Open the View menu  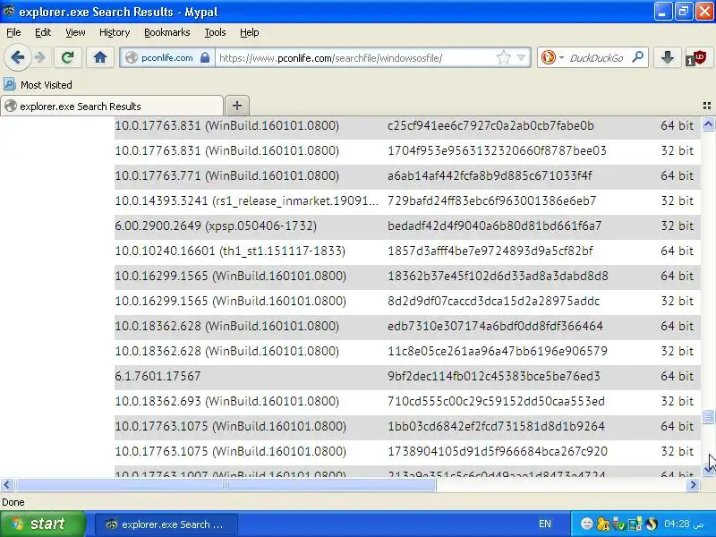click(75, 32)
